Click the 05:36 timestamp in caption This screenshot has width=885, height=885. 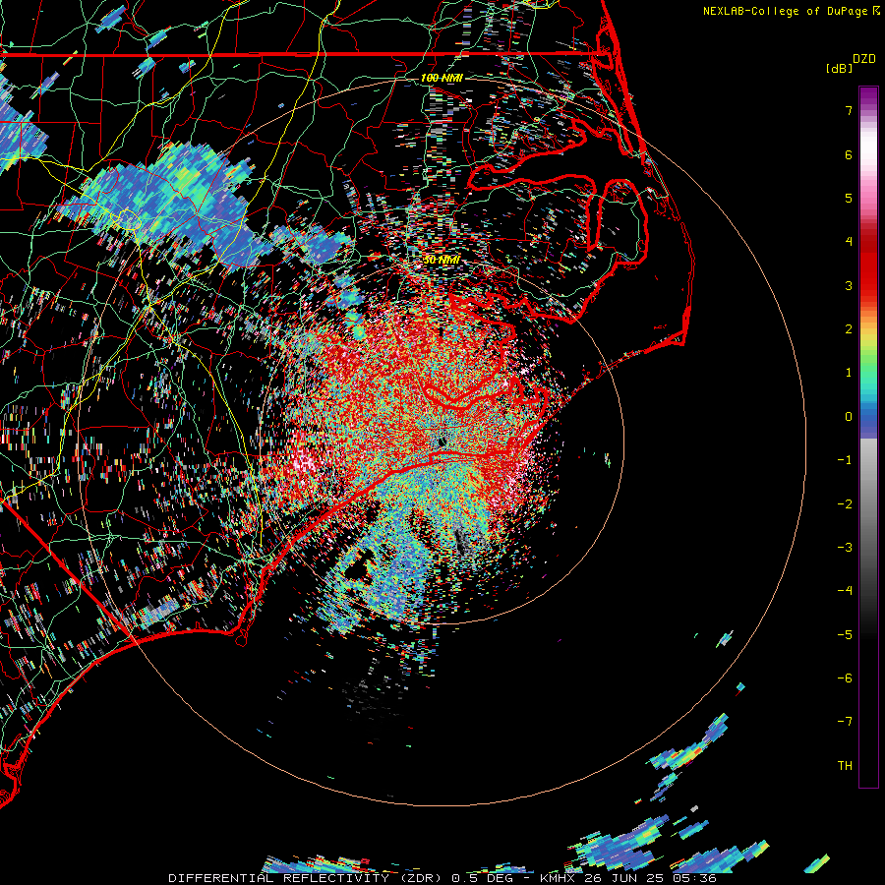(x=696, y=878)
